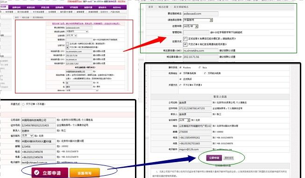Select the Windows operating system radio
Viewport: 305px width, 178px height.
(x=180, y=67)
